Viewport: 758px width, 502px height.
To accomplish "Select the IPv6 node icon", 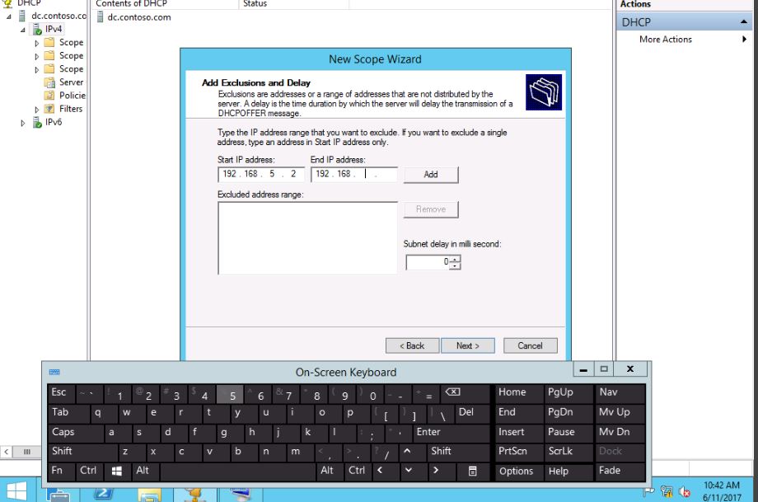I will coord(37,122).
